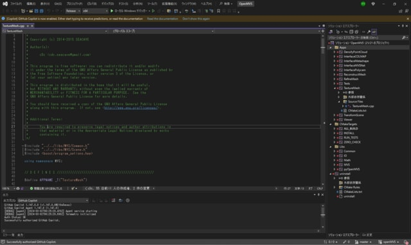Click the Preview Selected Items icon in Solution Explorer
This screenshot has width=411, height=245.
tap(374, 32)
